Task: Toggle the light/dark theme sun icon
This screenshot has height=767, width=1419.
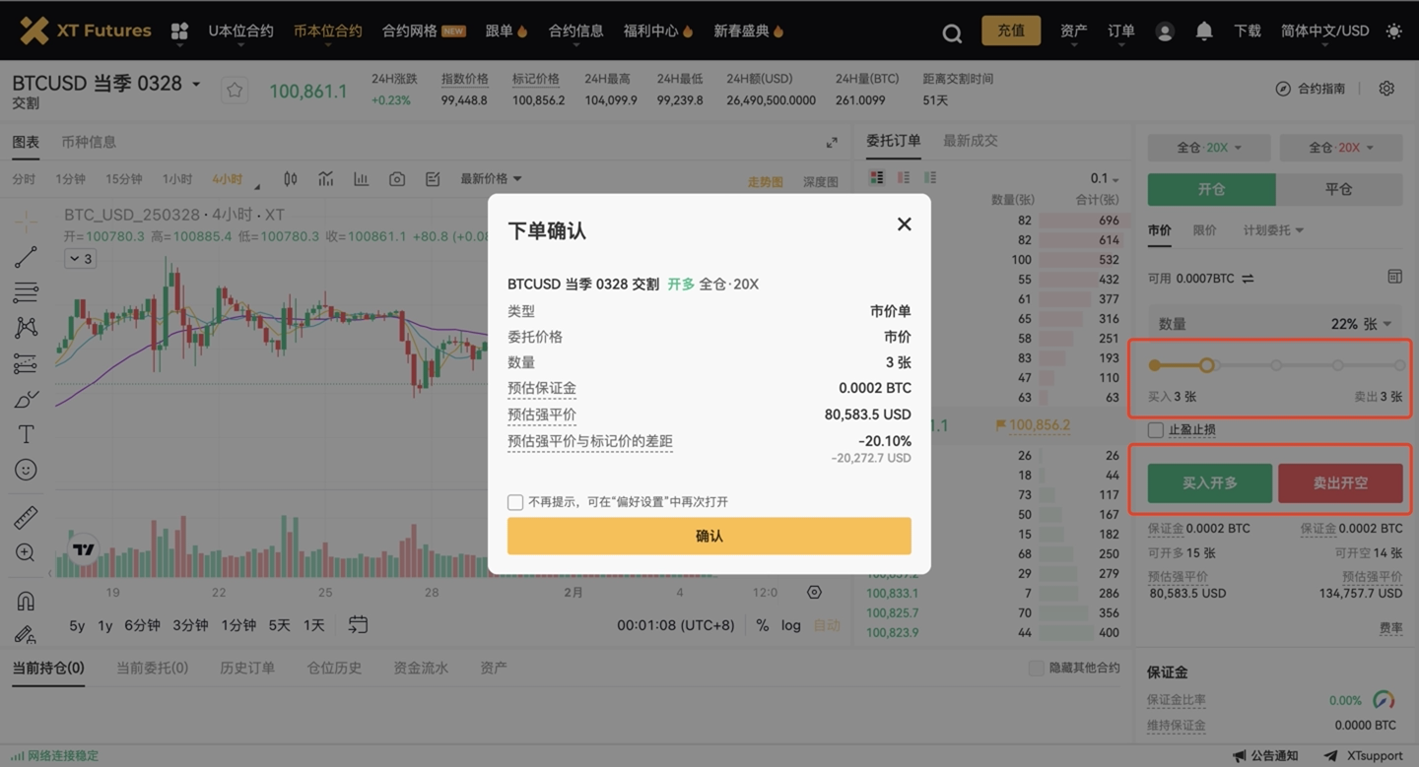Action: (1393, 32)
